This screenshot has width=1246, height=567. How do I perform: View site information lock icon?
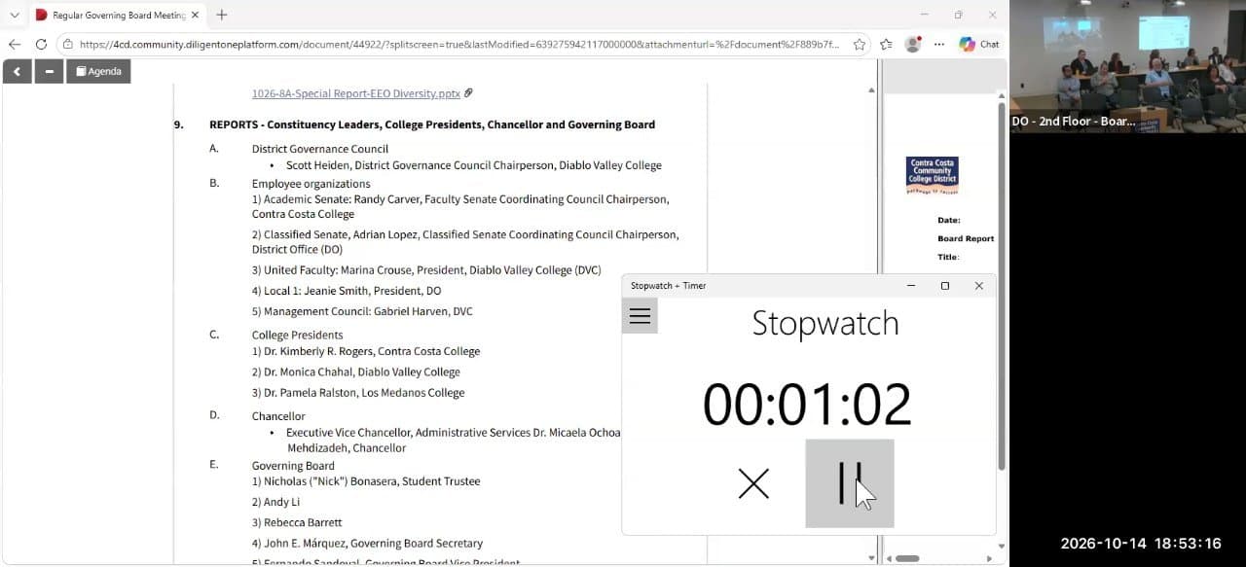(67, 44)
